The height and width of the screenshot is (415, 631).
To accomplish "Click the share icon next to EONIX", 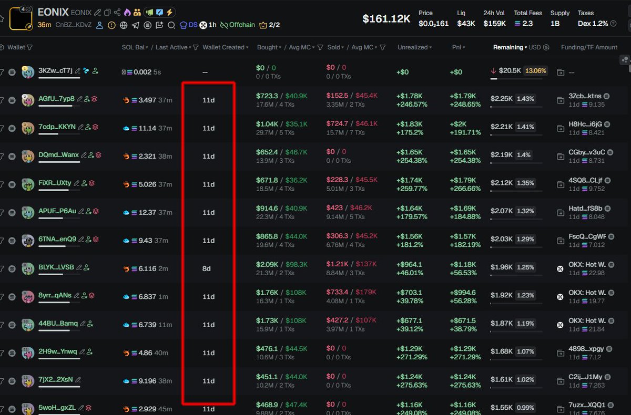I will click(x=117, y=13).
